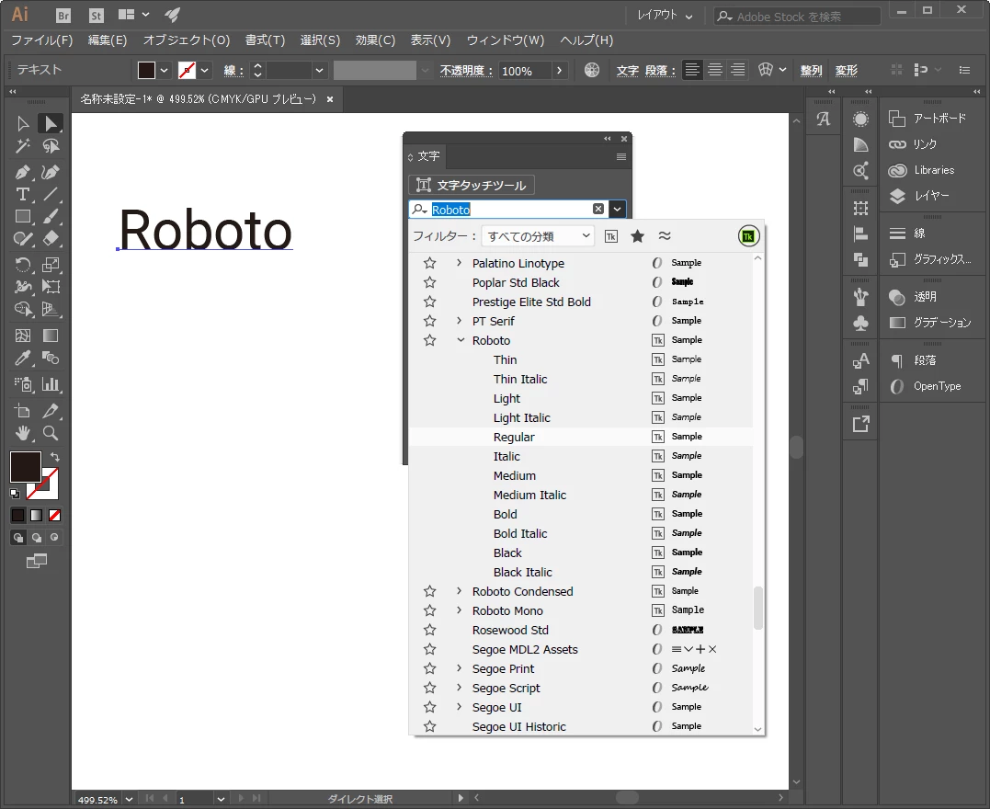Click the large fill color swatch in toolbox
The width and height of the screenshot is (990, 809).
pos(25,467)
